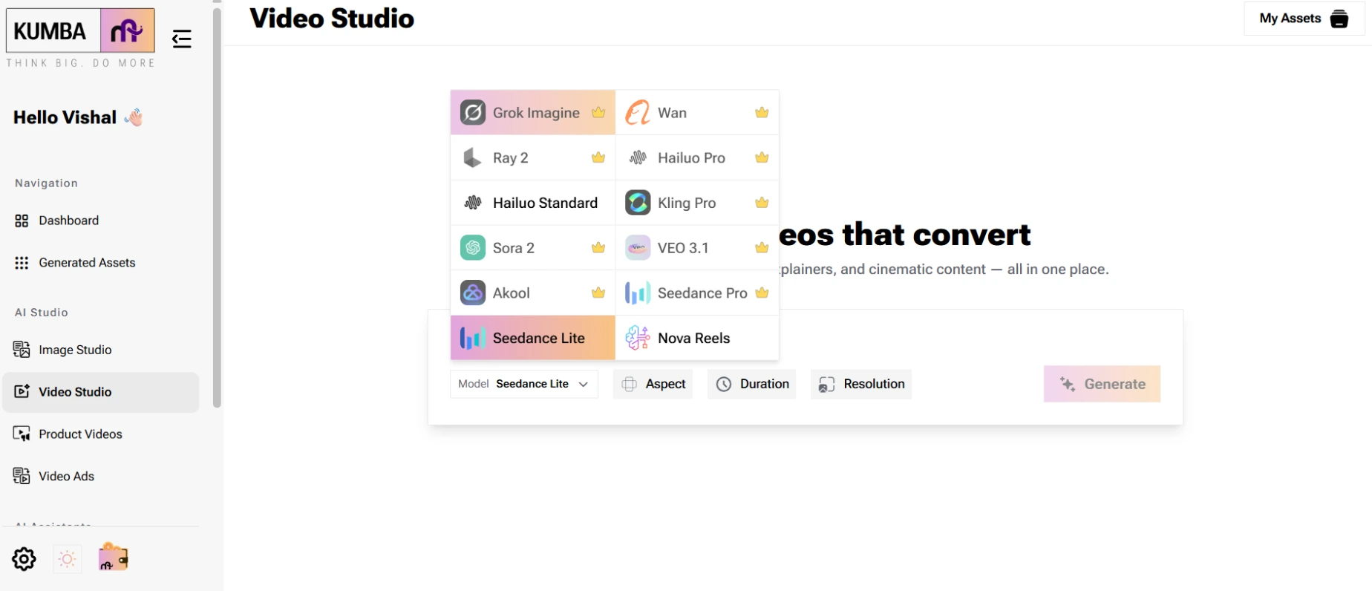Click the Video Ads icon
Viewport: 1372px width, 591px height.
point(22,477)
